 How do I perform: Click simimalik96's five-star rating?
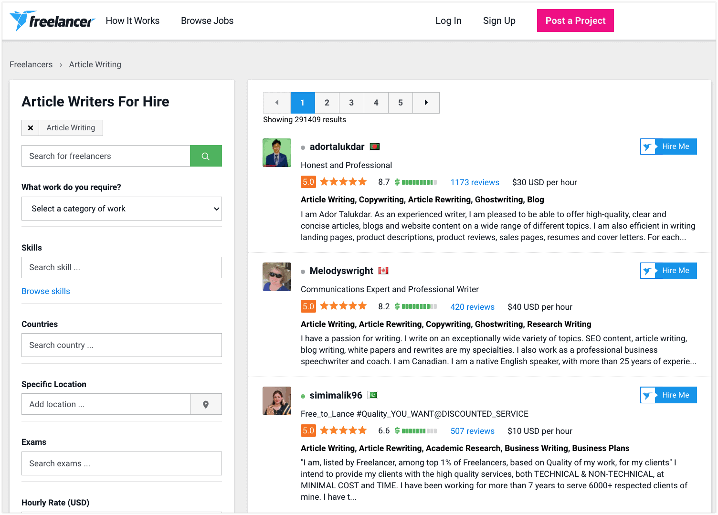tap(343, 431)
